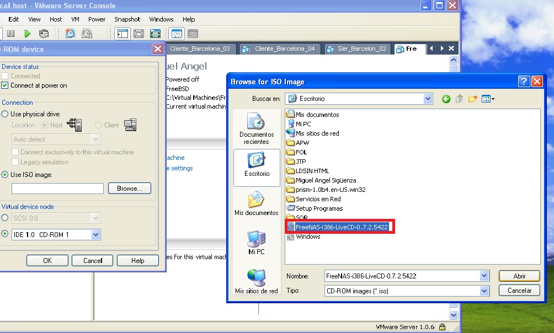Click the Cancelar button
Viewport: 554px width, 333px height.
point(519,291)
